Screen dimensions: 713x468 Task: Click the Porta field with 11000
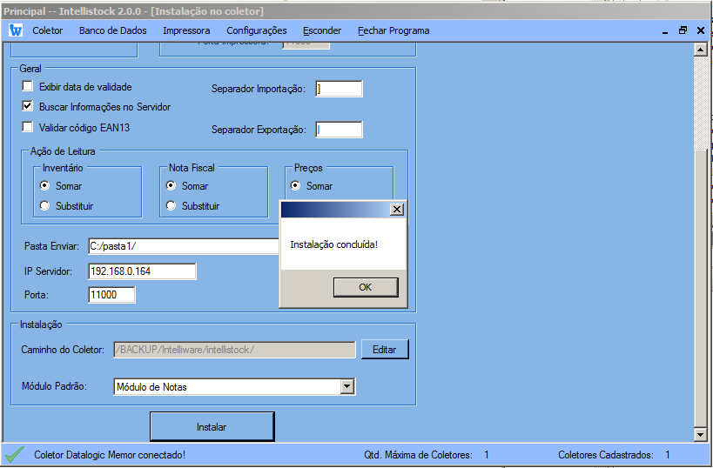click(x=111, y=295)
